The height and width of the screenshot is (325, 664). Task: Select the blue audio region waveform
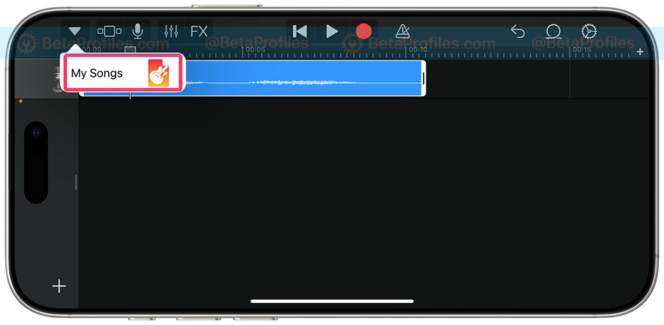(305, 78)
